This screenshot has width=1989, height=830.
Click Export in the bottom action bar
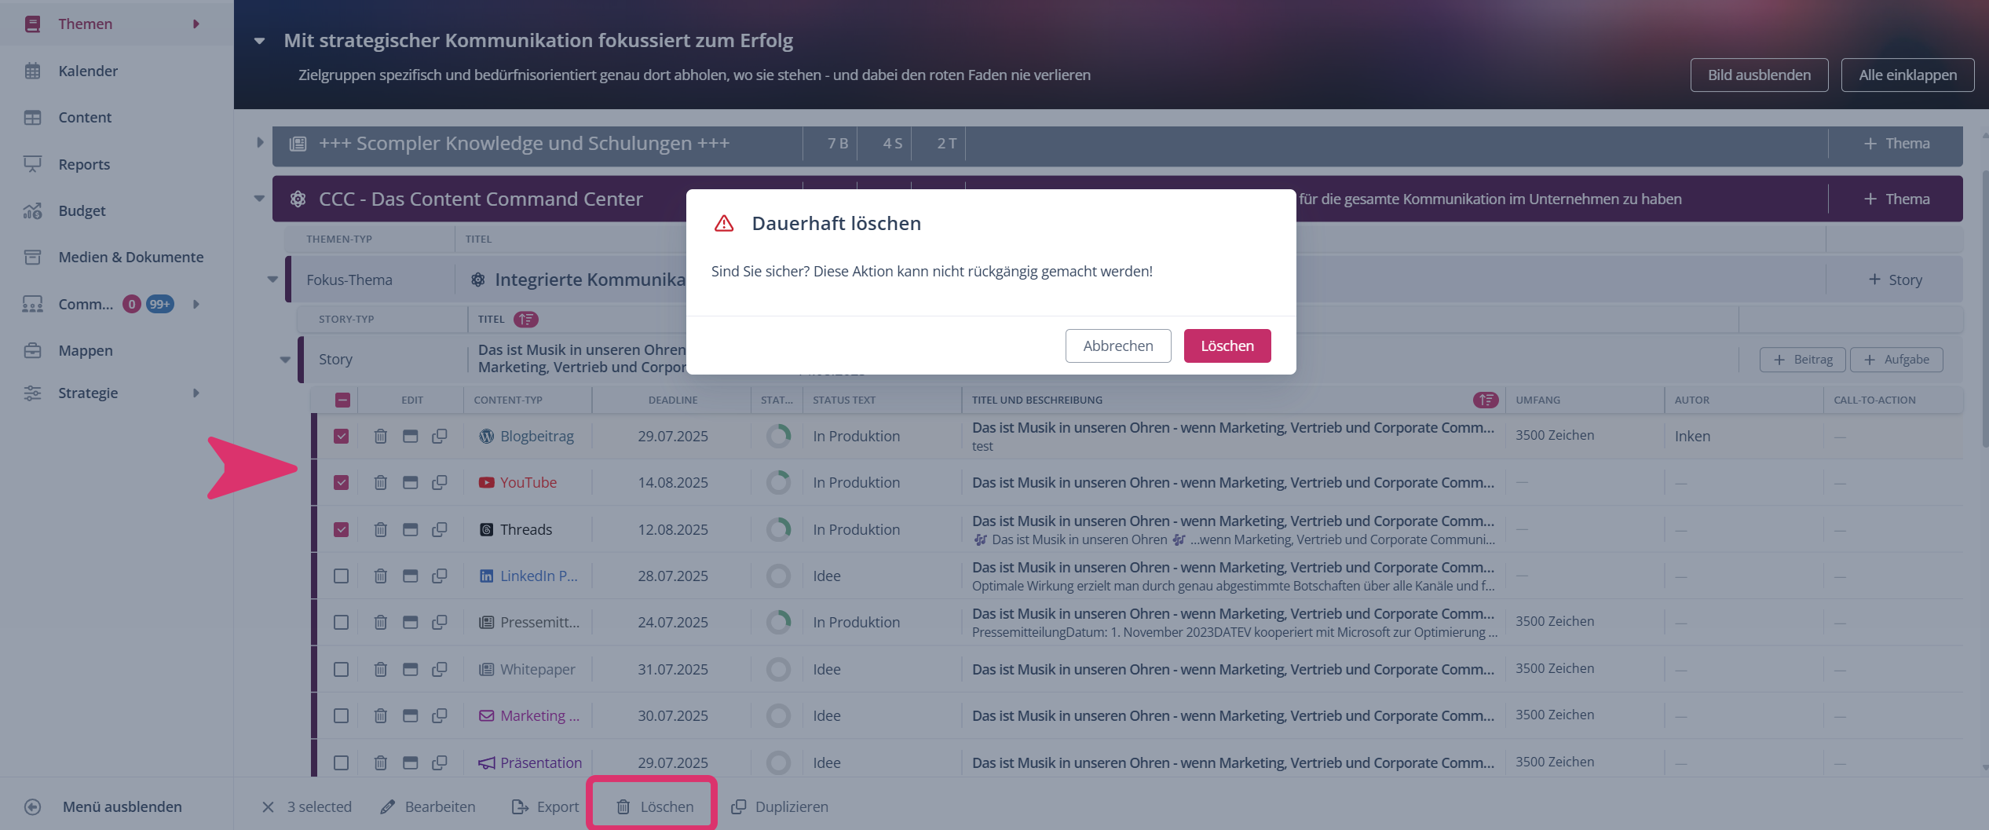(x=546, y=806)
